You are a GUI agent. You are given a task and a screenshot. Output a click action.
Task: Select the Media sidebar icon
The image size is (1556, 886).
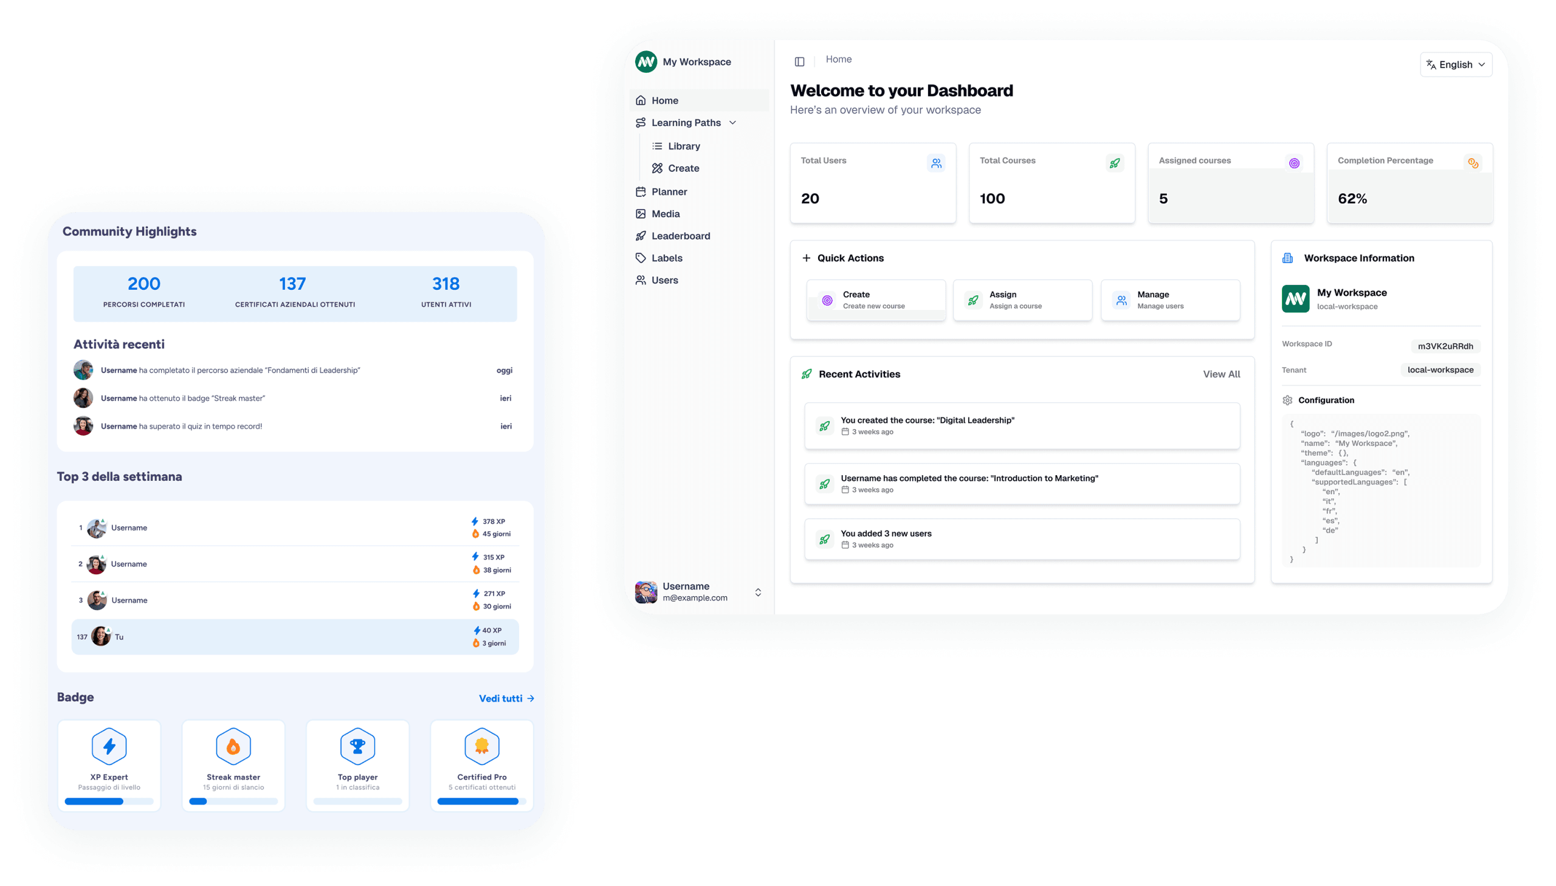[641, 213]
